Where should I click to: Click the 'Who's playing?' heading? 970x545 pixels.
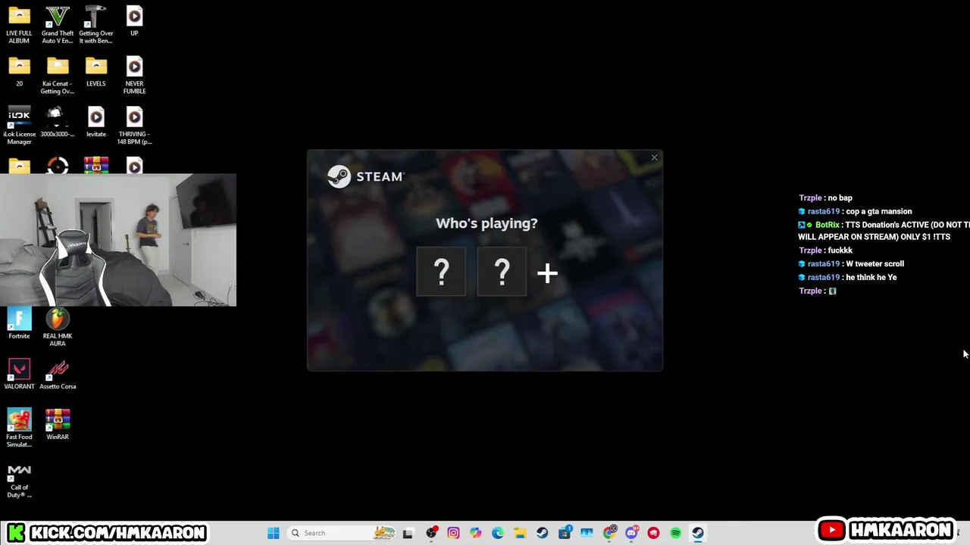[487, 223]
